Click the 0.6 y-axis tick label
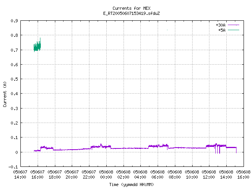The width and height of the screenshot is (251, 188). tap(14, 65)
